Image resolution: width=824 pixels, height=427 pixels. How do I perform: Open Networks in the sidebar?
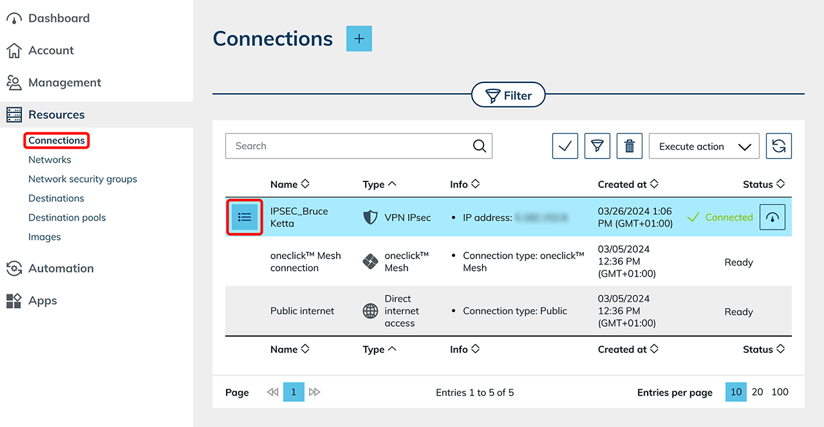(50, 159)
